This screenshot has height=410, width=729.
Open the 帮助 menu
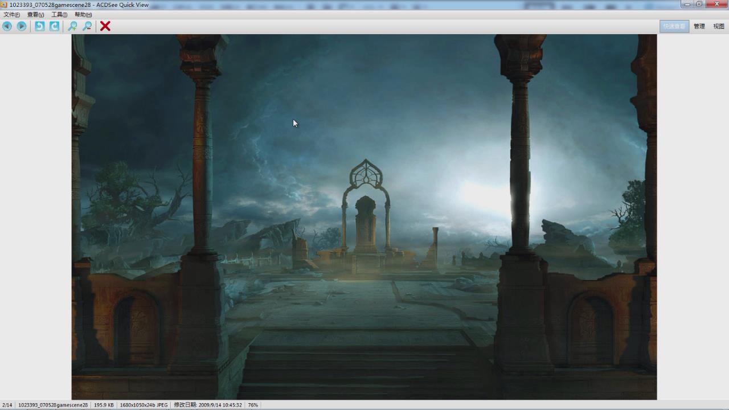[83, 15]
